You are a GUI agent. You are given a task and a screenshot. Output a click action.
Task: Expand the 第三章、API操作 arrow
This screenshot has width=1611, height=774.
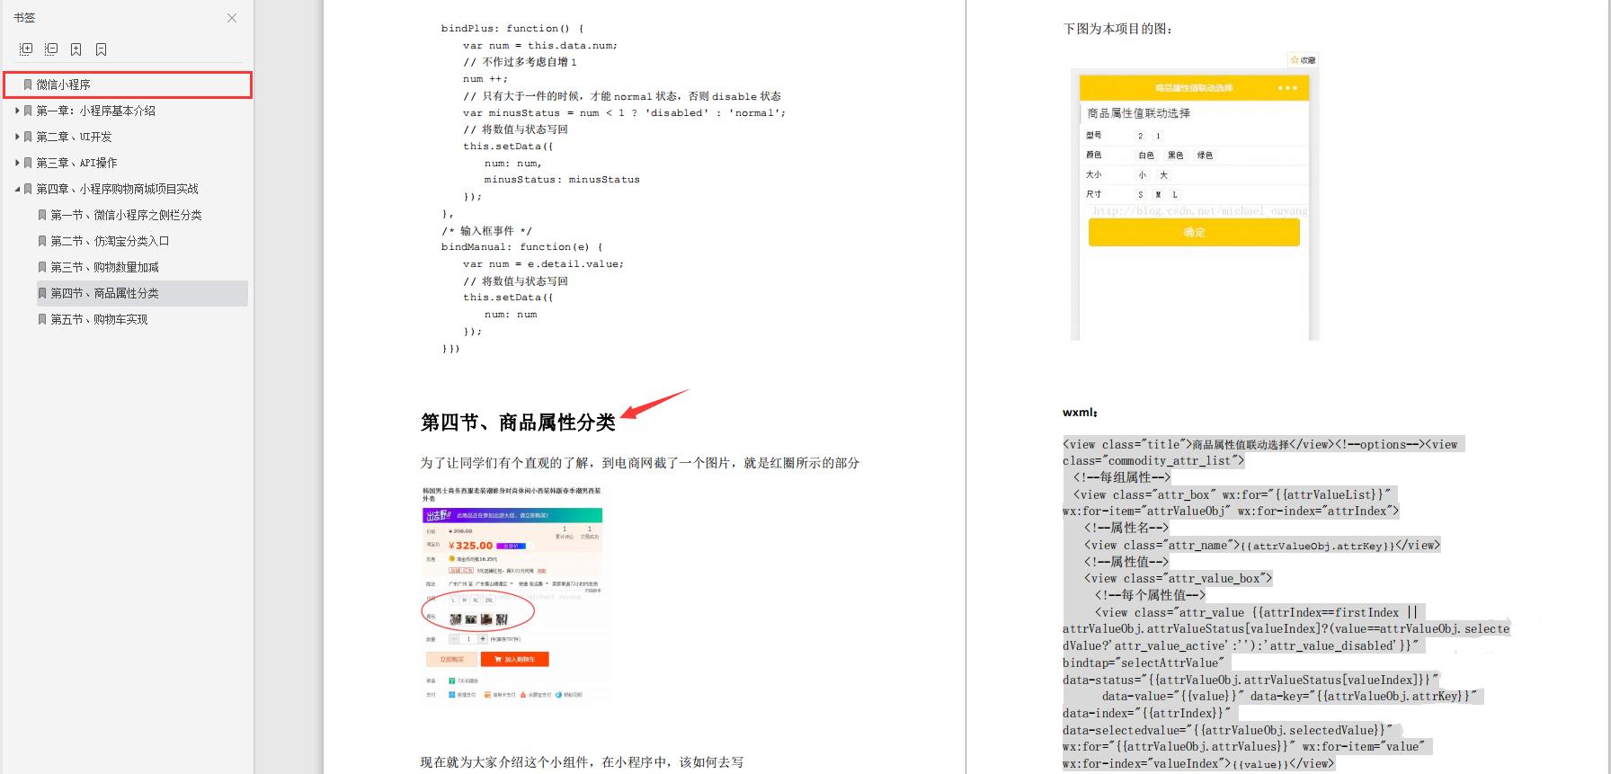click(x=17, y=163)
